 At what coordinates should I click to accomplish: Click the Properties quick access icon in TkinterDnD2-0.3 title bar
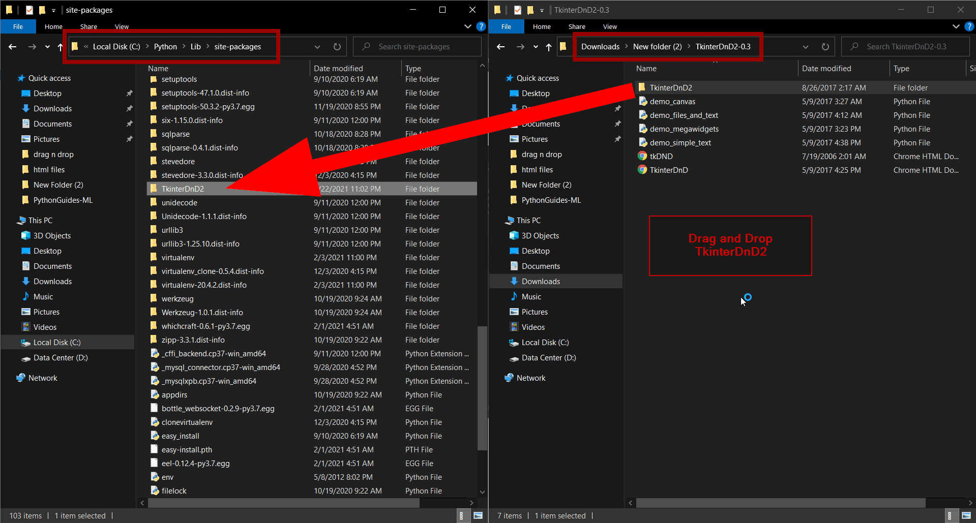click(x=518, y=10)
